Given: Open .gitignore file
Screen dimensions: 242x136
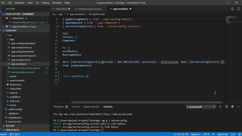Looking at the screenshot, I should tap(14, 113).
